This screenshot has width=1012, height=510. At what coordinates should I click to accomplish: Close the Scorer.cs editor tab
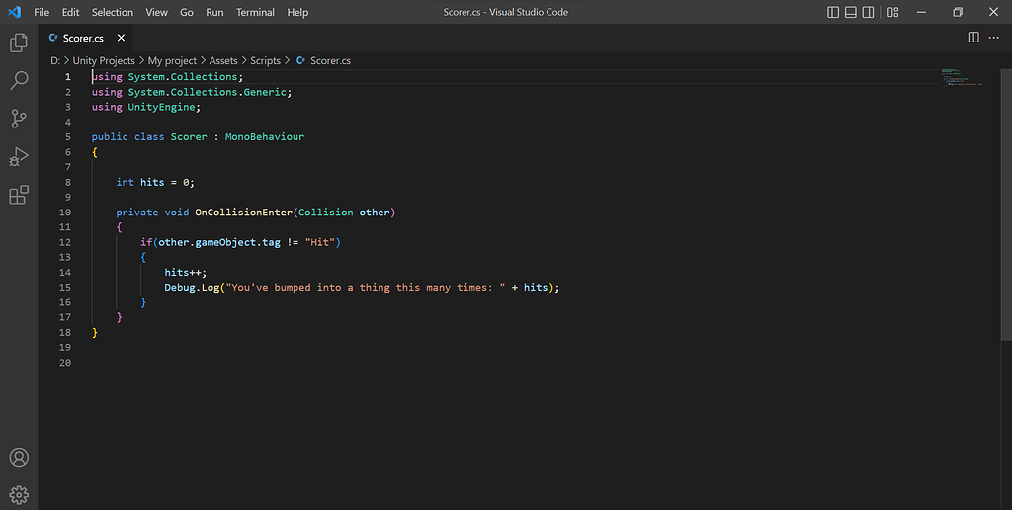click(x=122, y=38)
